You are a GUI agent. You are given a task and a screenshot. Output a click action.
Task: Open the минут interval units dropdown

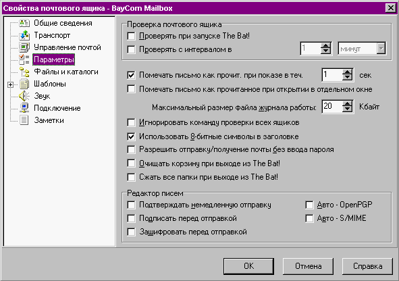point(381,49)
